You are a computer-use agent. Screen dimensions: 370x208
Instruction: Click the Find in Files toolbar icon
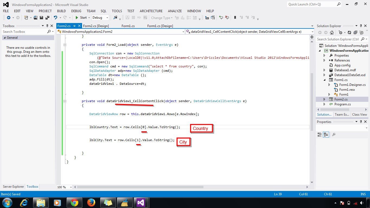coord(115,18)
